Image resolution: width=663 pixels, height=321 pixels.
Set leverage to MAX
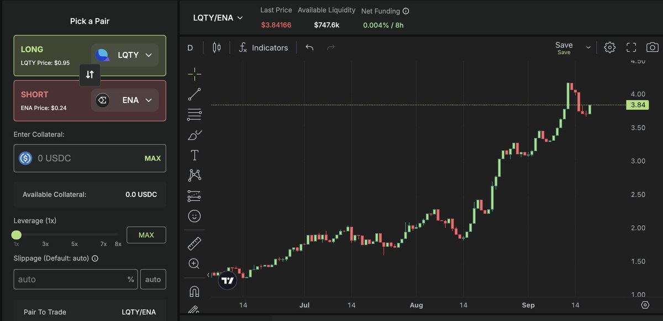tap(146, 235)
